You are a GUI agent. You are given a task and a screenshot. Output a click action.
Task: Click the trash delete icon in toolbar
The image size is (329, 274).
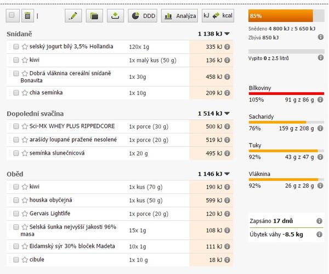coord(27,16)
